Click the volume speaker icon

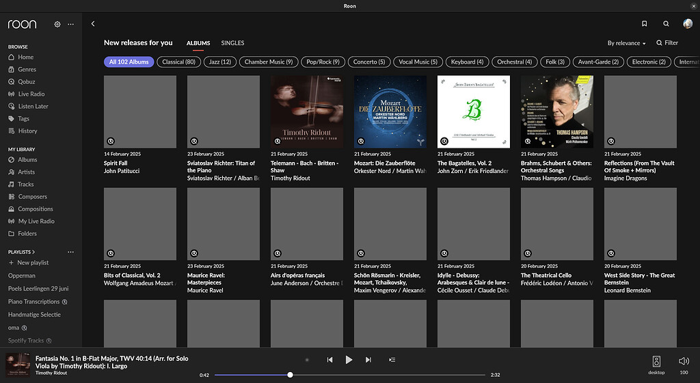[x=684, y=361]
